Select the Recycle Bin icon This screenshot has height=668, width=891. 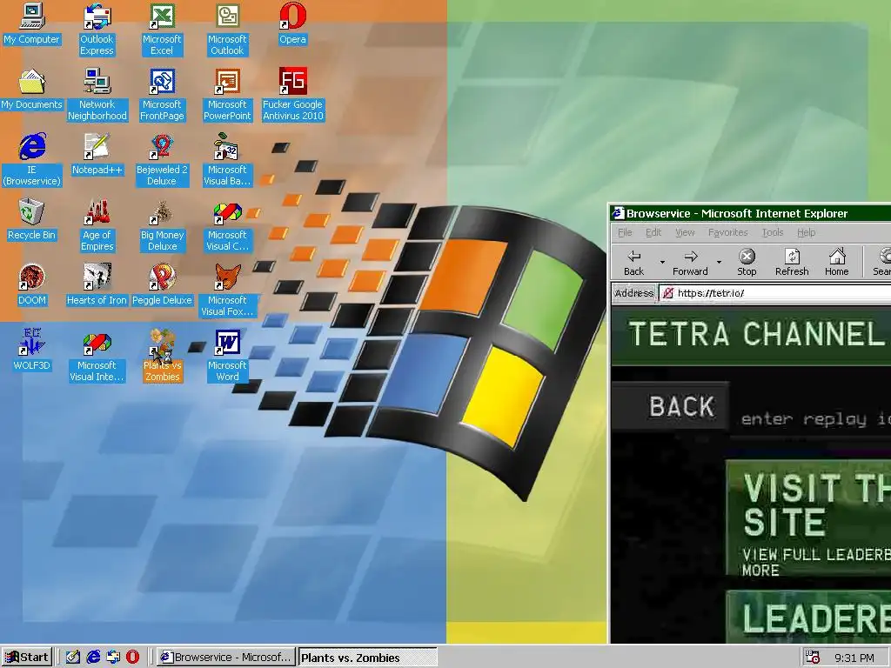pyautogui.click(x=32, y=220)
